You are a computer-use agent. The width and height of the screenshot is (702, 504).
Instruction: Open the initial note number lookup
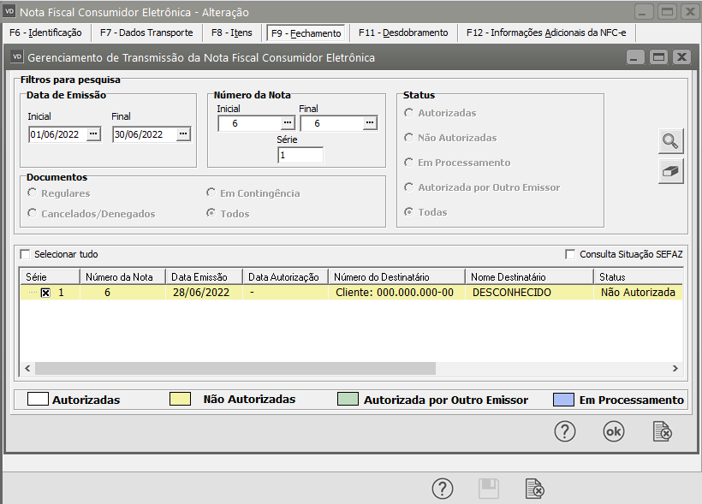288,123
